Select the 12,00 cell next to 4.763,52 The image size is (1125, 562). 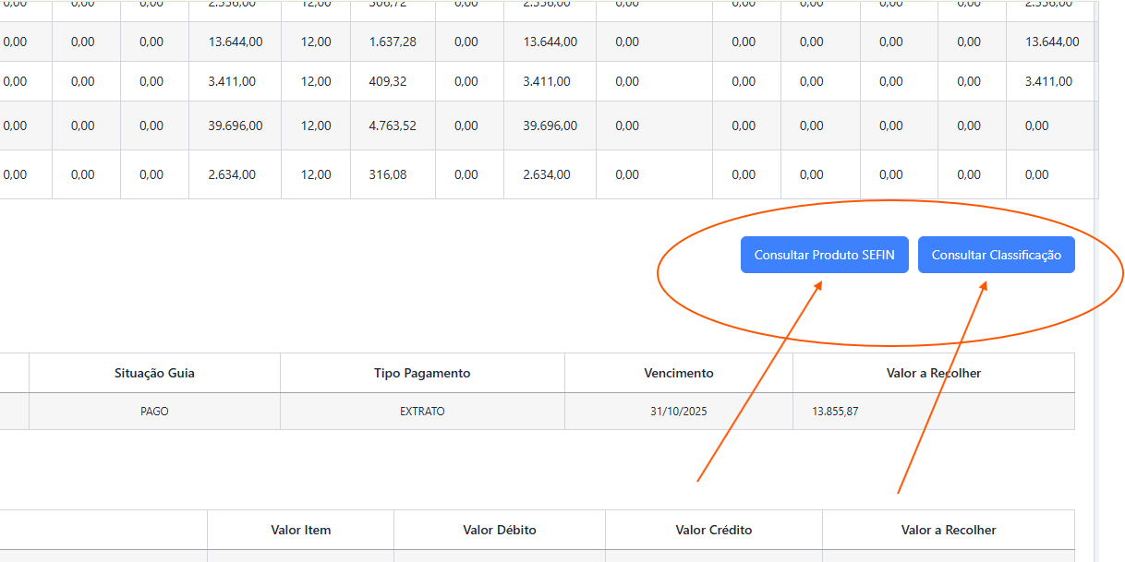click(x=316, y=126)
